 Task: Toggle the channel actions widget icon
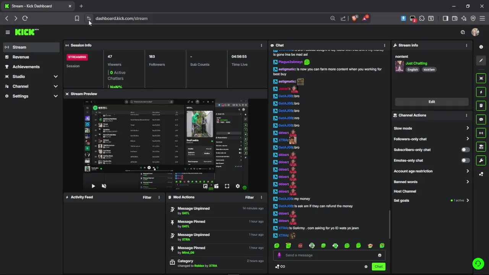click(481, 147)
